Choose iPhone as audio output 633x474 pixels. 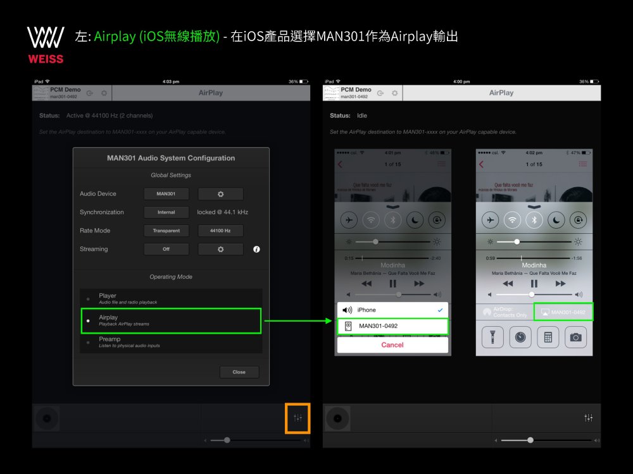(392, 310)
